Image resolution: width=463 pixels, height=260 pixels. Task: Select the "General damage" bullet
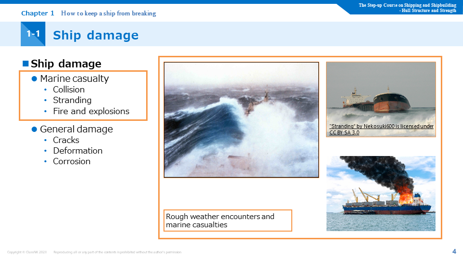(76, 129)
